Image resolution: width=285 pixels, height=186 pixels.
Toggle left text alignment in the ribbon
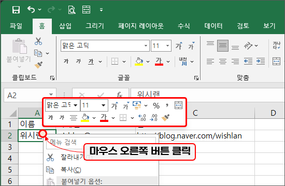coord(210,61)
